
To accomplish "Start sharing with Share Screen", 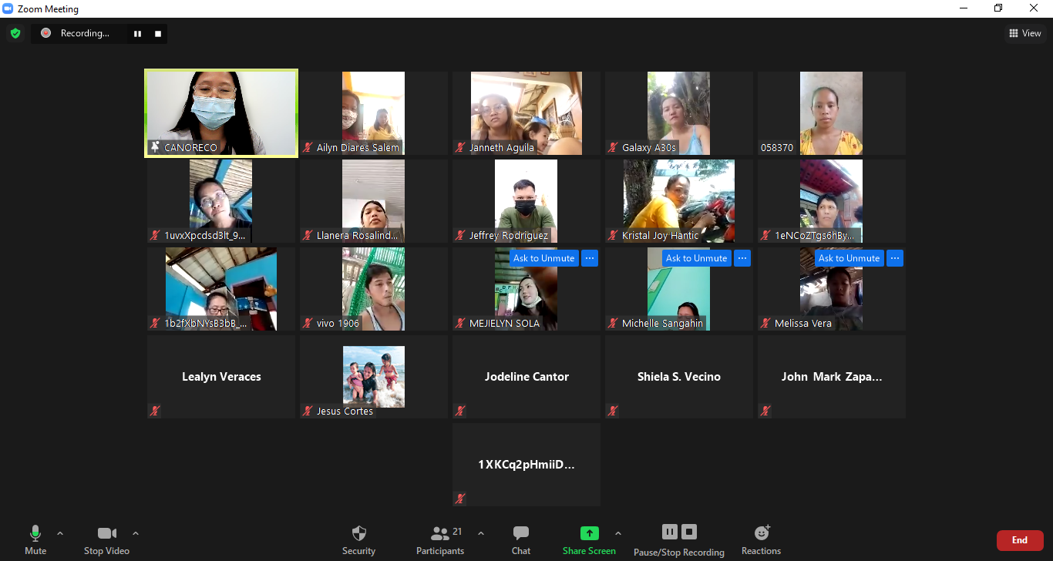I will [589, 539].
